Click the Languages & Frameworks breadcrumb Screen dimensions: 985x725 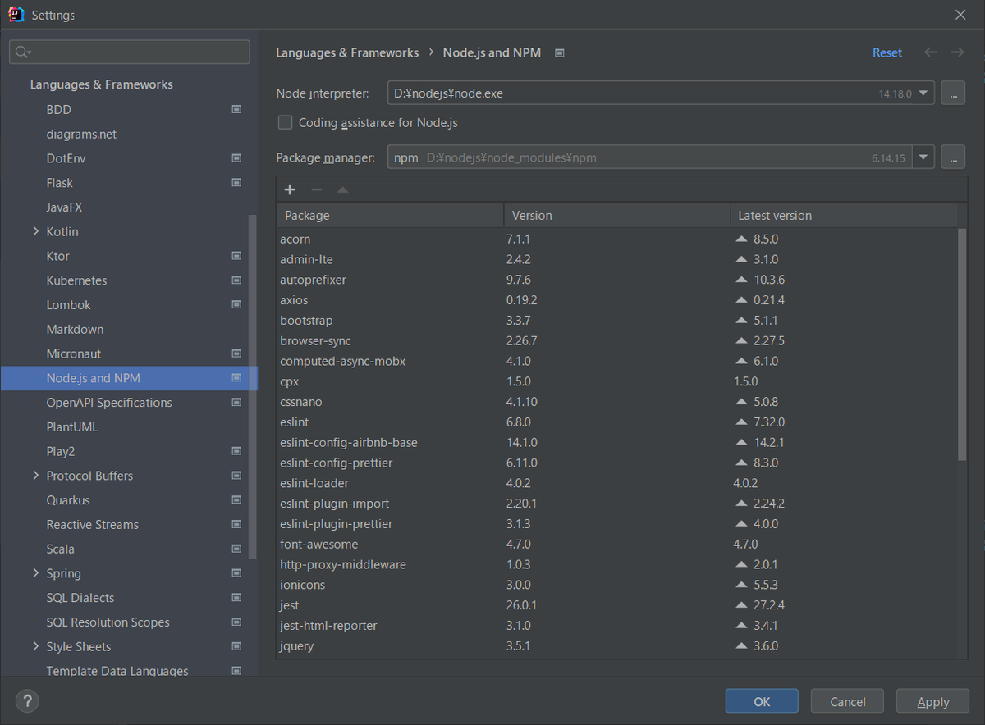347,52
